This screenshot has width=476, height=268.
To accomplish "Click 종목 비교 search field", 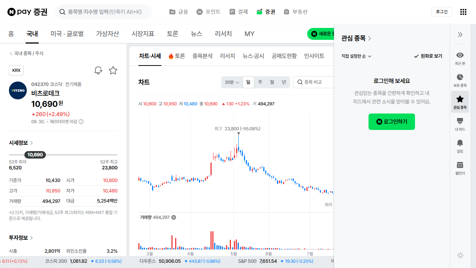I will pos(313,82).
